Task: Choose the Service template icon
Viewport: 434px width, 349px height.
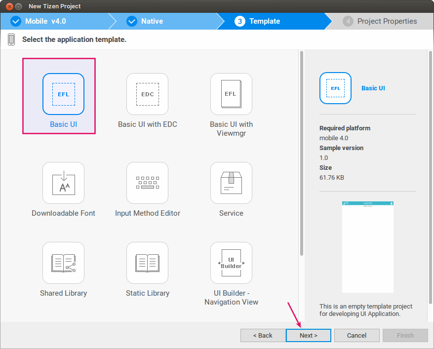Action: pyautogui.click(x=231, y=183)
